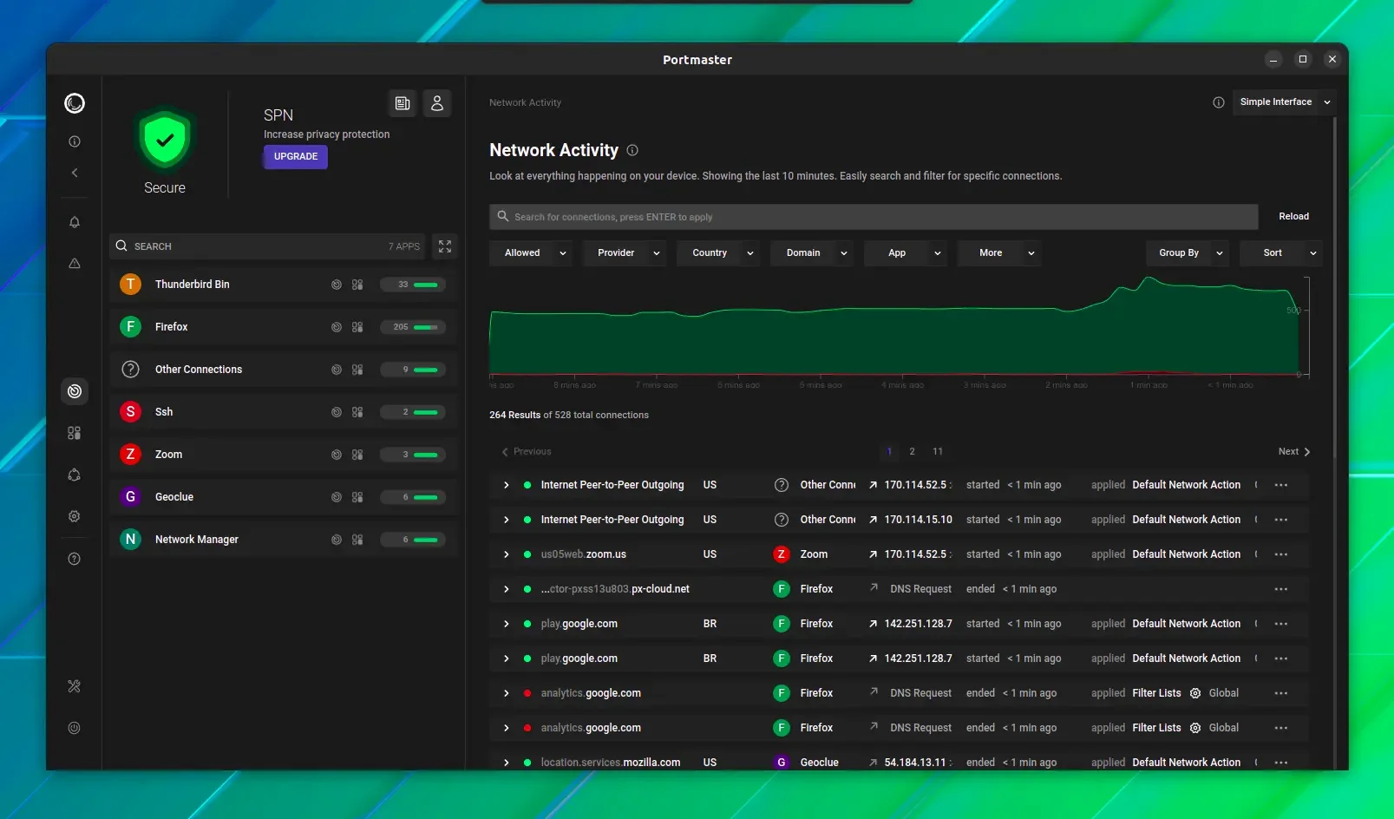The image size is (1394, 819).
Task: Select Firefox in the apps list
Action: coord(283,327)
